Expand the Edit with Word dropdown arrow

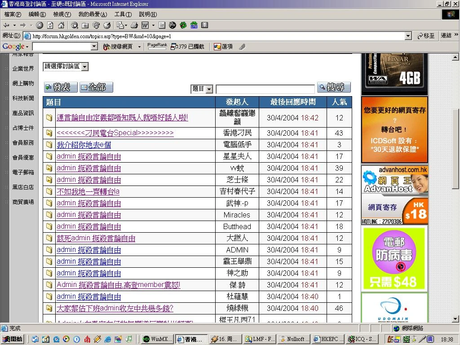tap(153, 25)
